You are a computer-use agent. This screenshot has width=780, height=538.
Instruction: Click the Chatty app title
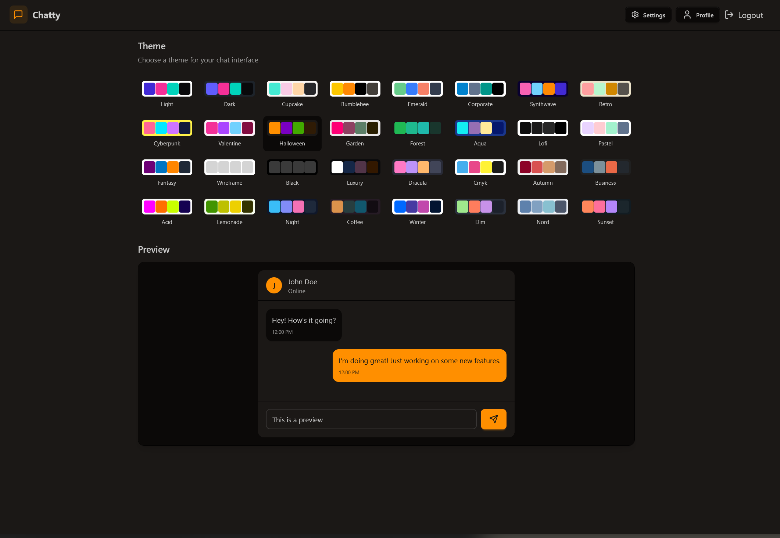(x=46, y=15)
